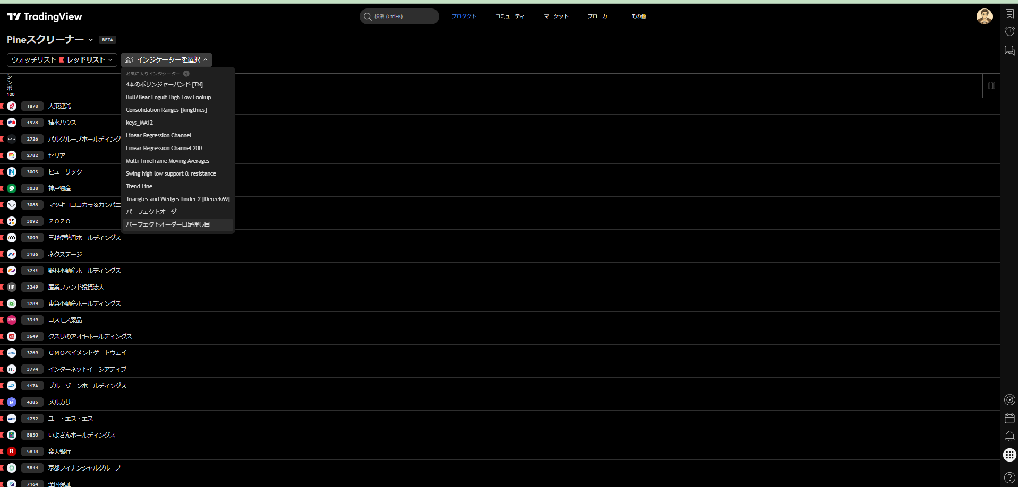1018x487 pixels.
Task: Click the company logo for 東急不動産ホールディングス
Action: (x=12, y=303)
